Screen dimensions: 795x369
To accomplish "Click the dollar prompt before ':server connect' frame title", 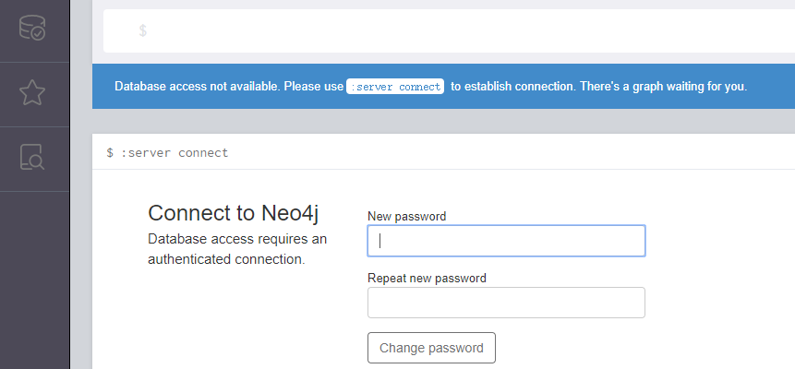I will pyautogui.click(x=110, y=152).
